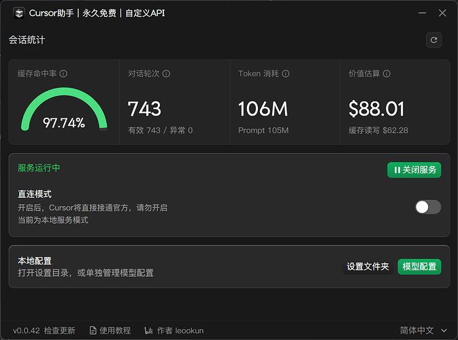Click the Cursor助手 app logo icon
Viewport: 458px width, 340px height.
click(19, 13)
